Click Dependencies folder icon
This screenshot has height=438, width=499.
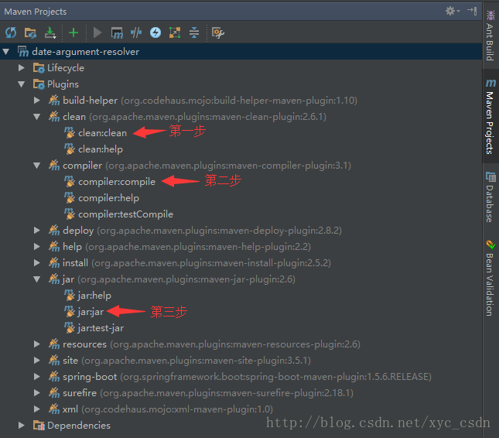(x=39, y=426)
